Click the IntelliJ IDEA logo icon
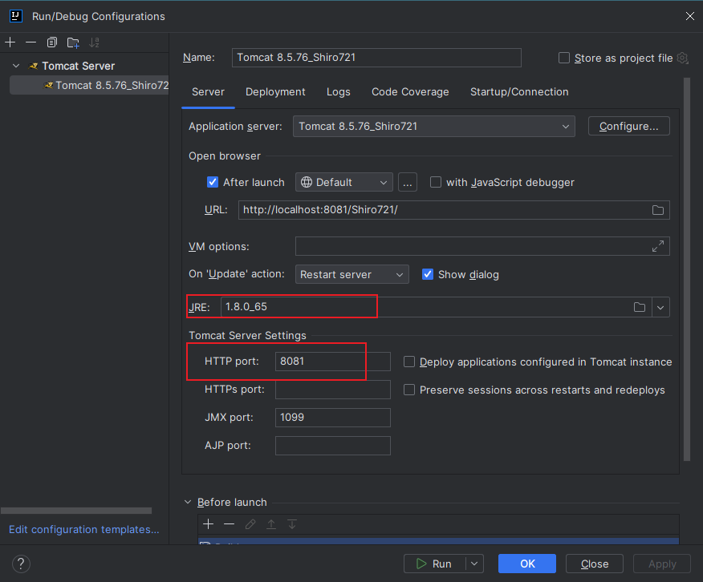This screenshot has width=703, height=582. pyautogui.click(x=16, y=16)
